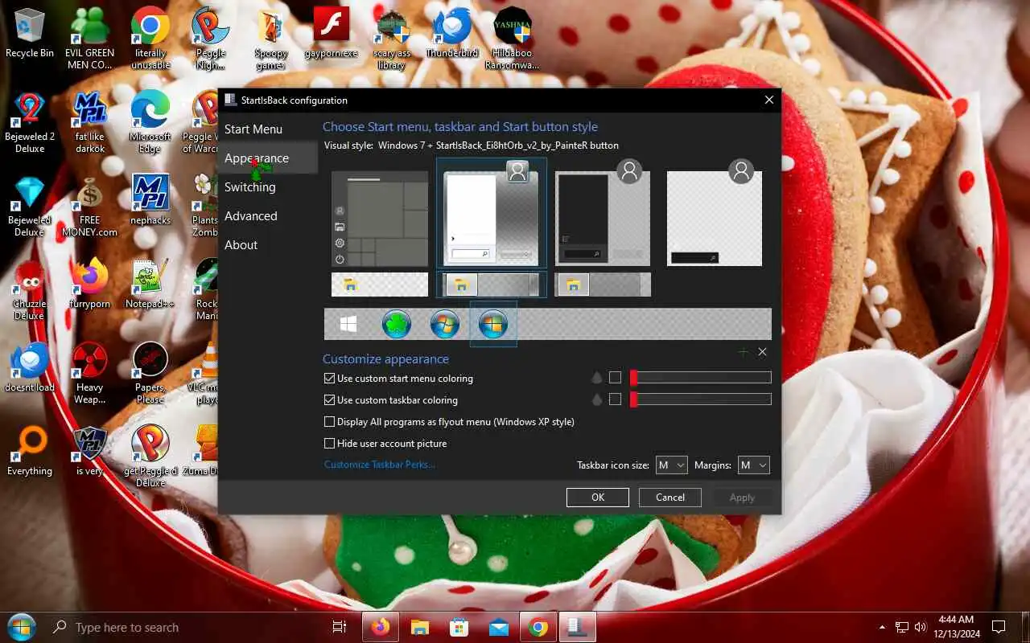This screenshot has height=643, width=1030.
Task: Open the Notepad++ desktop shortcut
Action: click(x=150, y=284)
